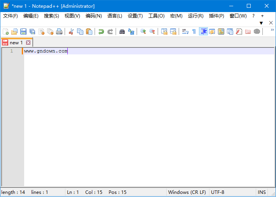Click the length : 14 status field
This screenshot has height=197, width=276.
click(x=13, y=192)
